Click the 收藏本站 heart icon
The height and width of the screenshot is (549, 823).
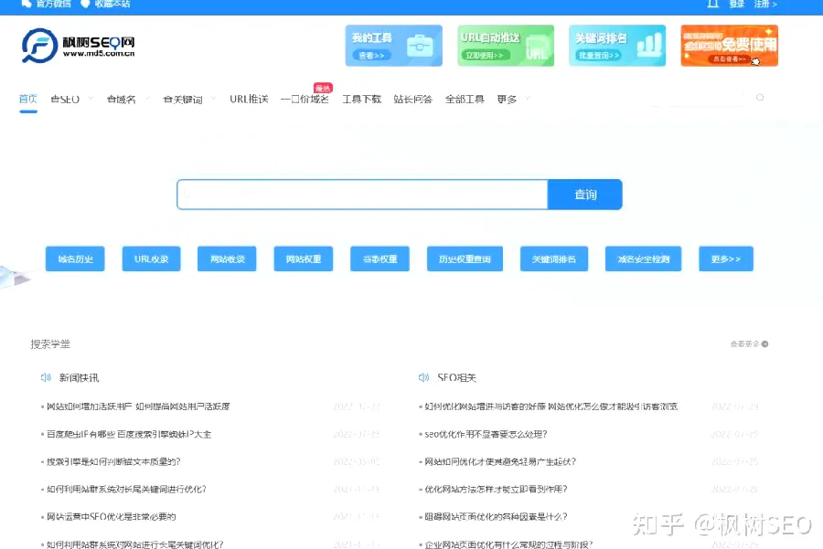point(85,3)
